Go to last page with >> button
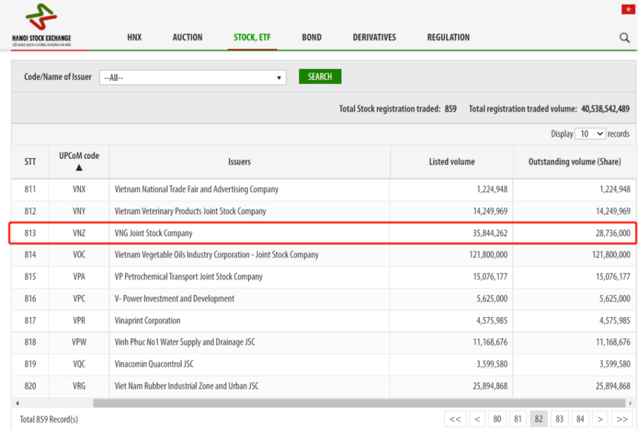Viewport: 638px width, 430px height. tap(622, 419)
